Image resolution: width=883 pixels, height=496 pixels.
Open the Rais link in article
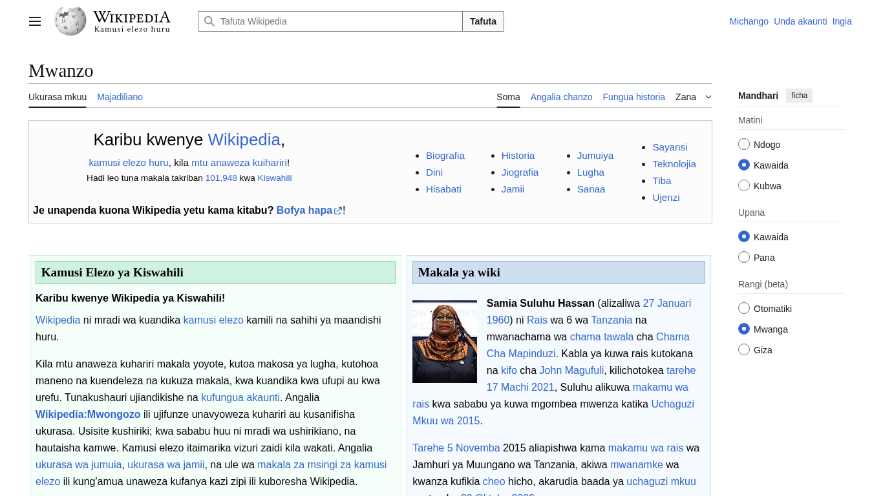point(537,320)
